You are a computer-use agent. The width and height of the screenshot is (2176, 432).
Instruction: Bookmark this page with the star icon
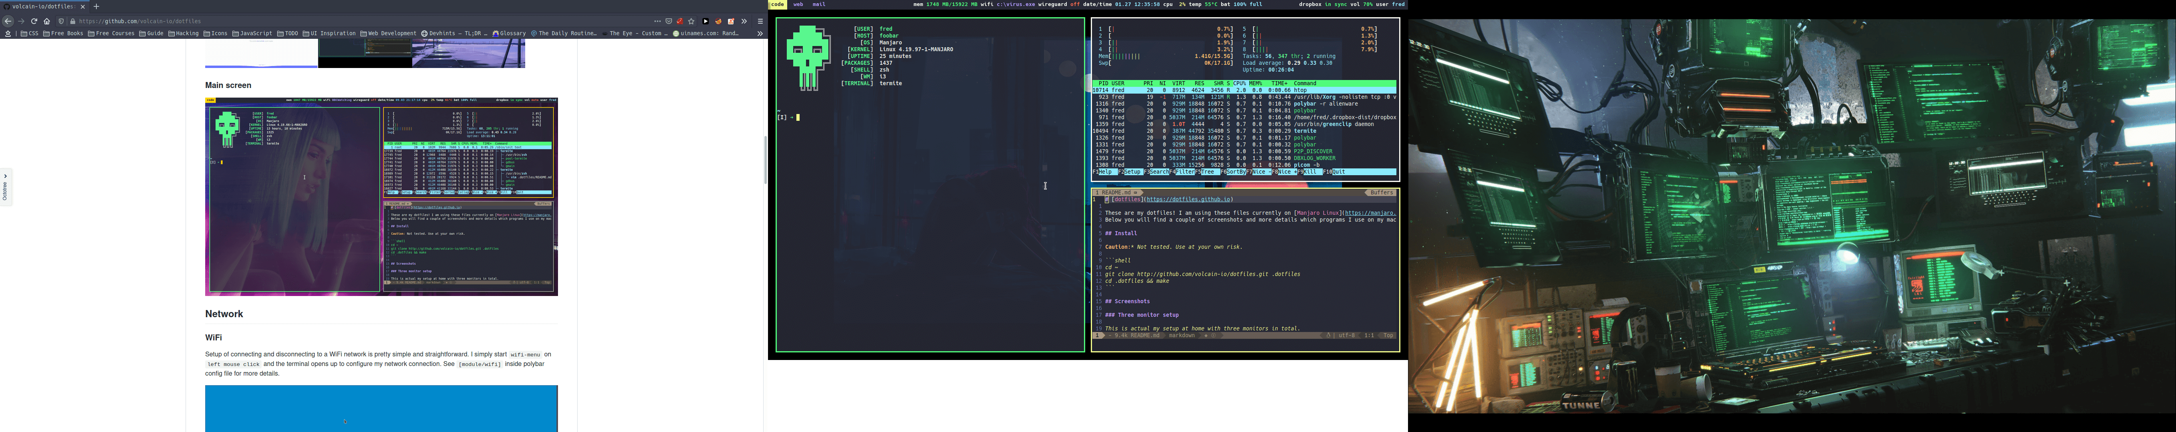[692, 21]
